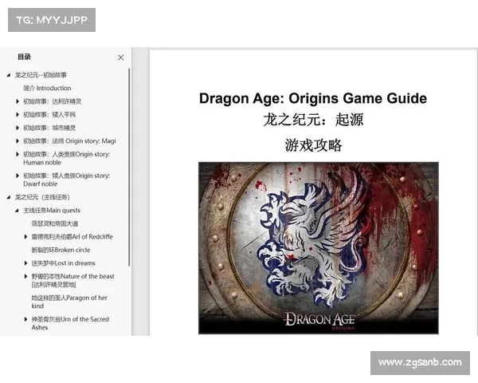
Task: Jump to 初始故事：达利许精灵 chapter
Action: [x=52, y=101]
